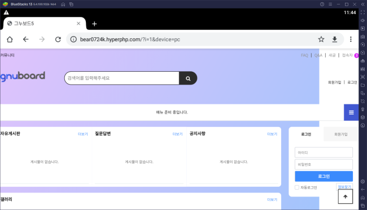Viewport: 367px width, 210px height.
Task: Click the download icon in address bar
Action: [335, 40]
